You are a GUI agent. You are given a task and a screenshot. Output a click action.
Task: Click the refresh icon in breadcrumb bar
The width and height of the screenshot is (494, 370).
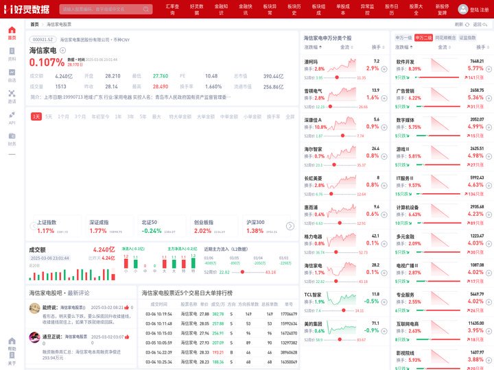coord(467,24)
